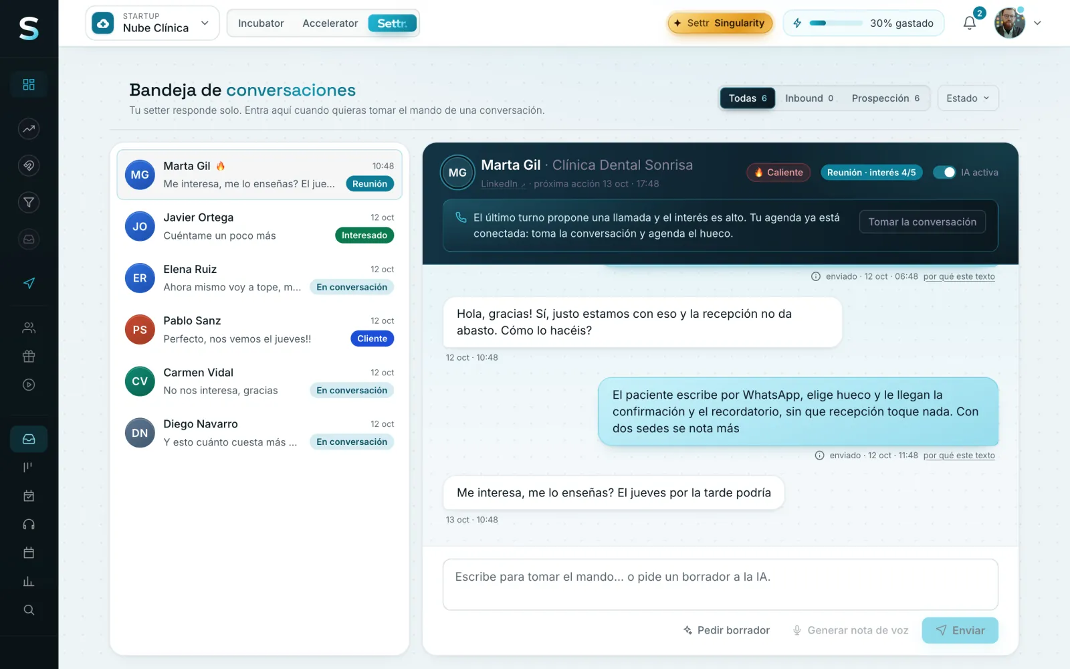1070x669 pixels.
Task: Click Generar nota de voz
Action: pos(850,630)
